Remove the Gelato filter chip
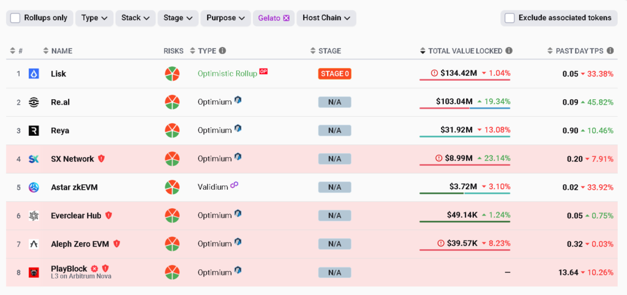This screenshot has width=627, height=295. point(286,18)
